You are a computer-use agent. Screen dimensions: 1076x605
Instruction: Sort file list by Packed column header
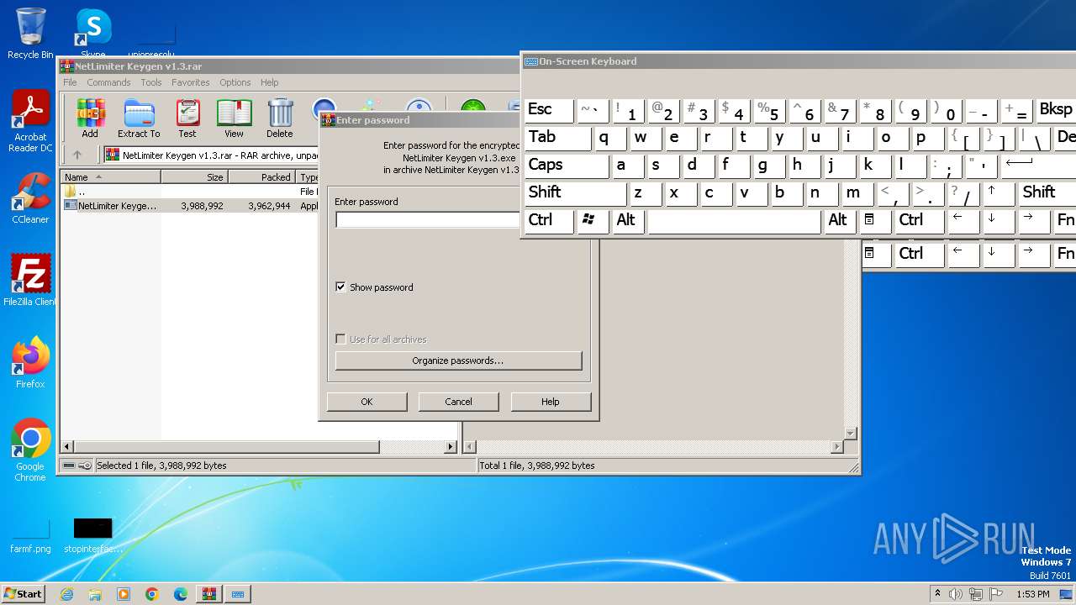[x=262, y=177]
